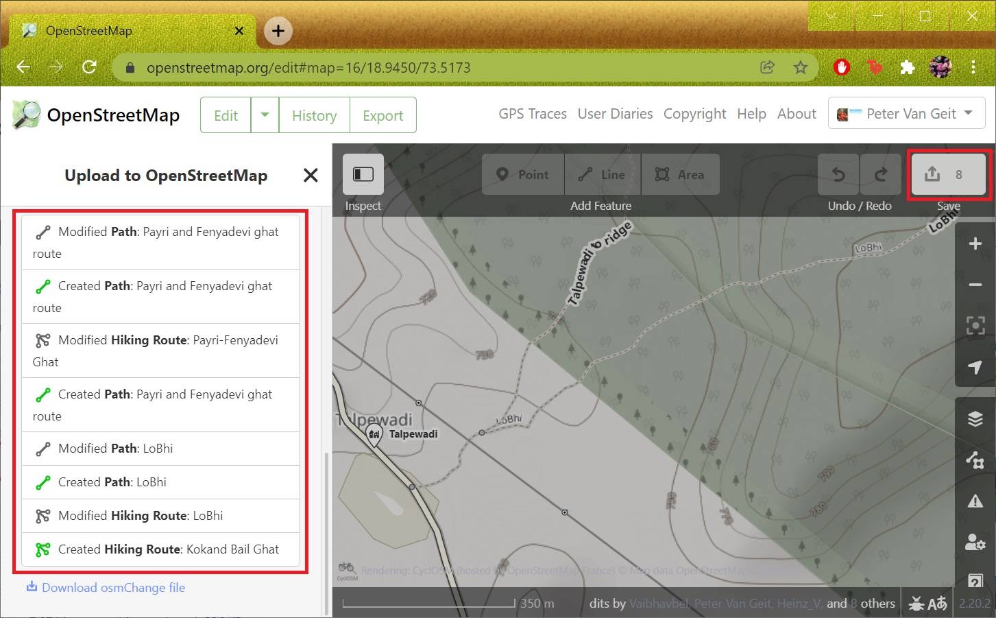
Task: Redo the last map edit
Action: (x=880, y=174)
